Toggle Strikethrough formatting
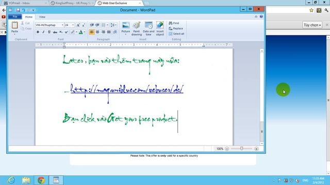The height and width of the screenshot is (185, 330). (x=55, y=32)
